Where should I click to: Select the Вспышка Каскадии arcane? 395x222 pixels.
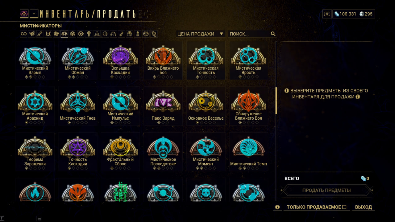[x=120, y=61]
